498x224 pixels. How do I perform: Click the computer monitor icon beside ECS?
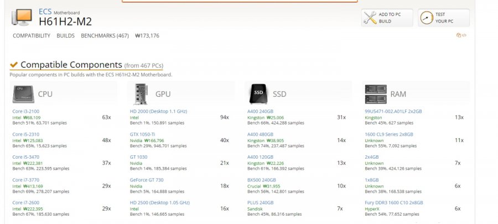click(22, 18)
